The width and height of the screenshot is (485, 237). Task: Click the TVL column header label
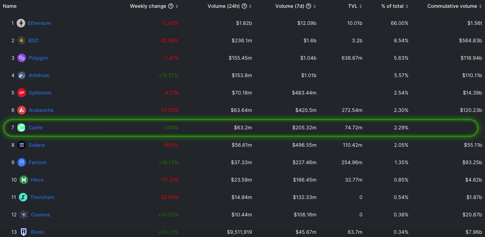pos(352,6)
